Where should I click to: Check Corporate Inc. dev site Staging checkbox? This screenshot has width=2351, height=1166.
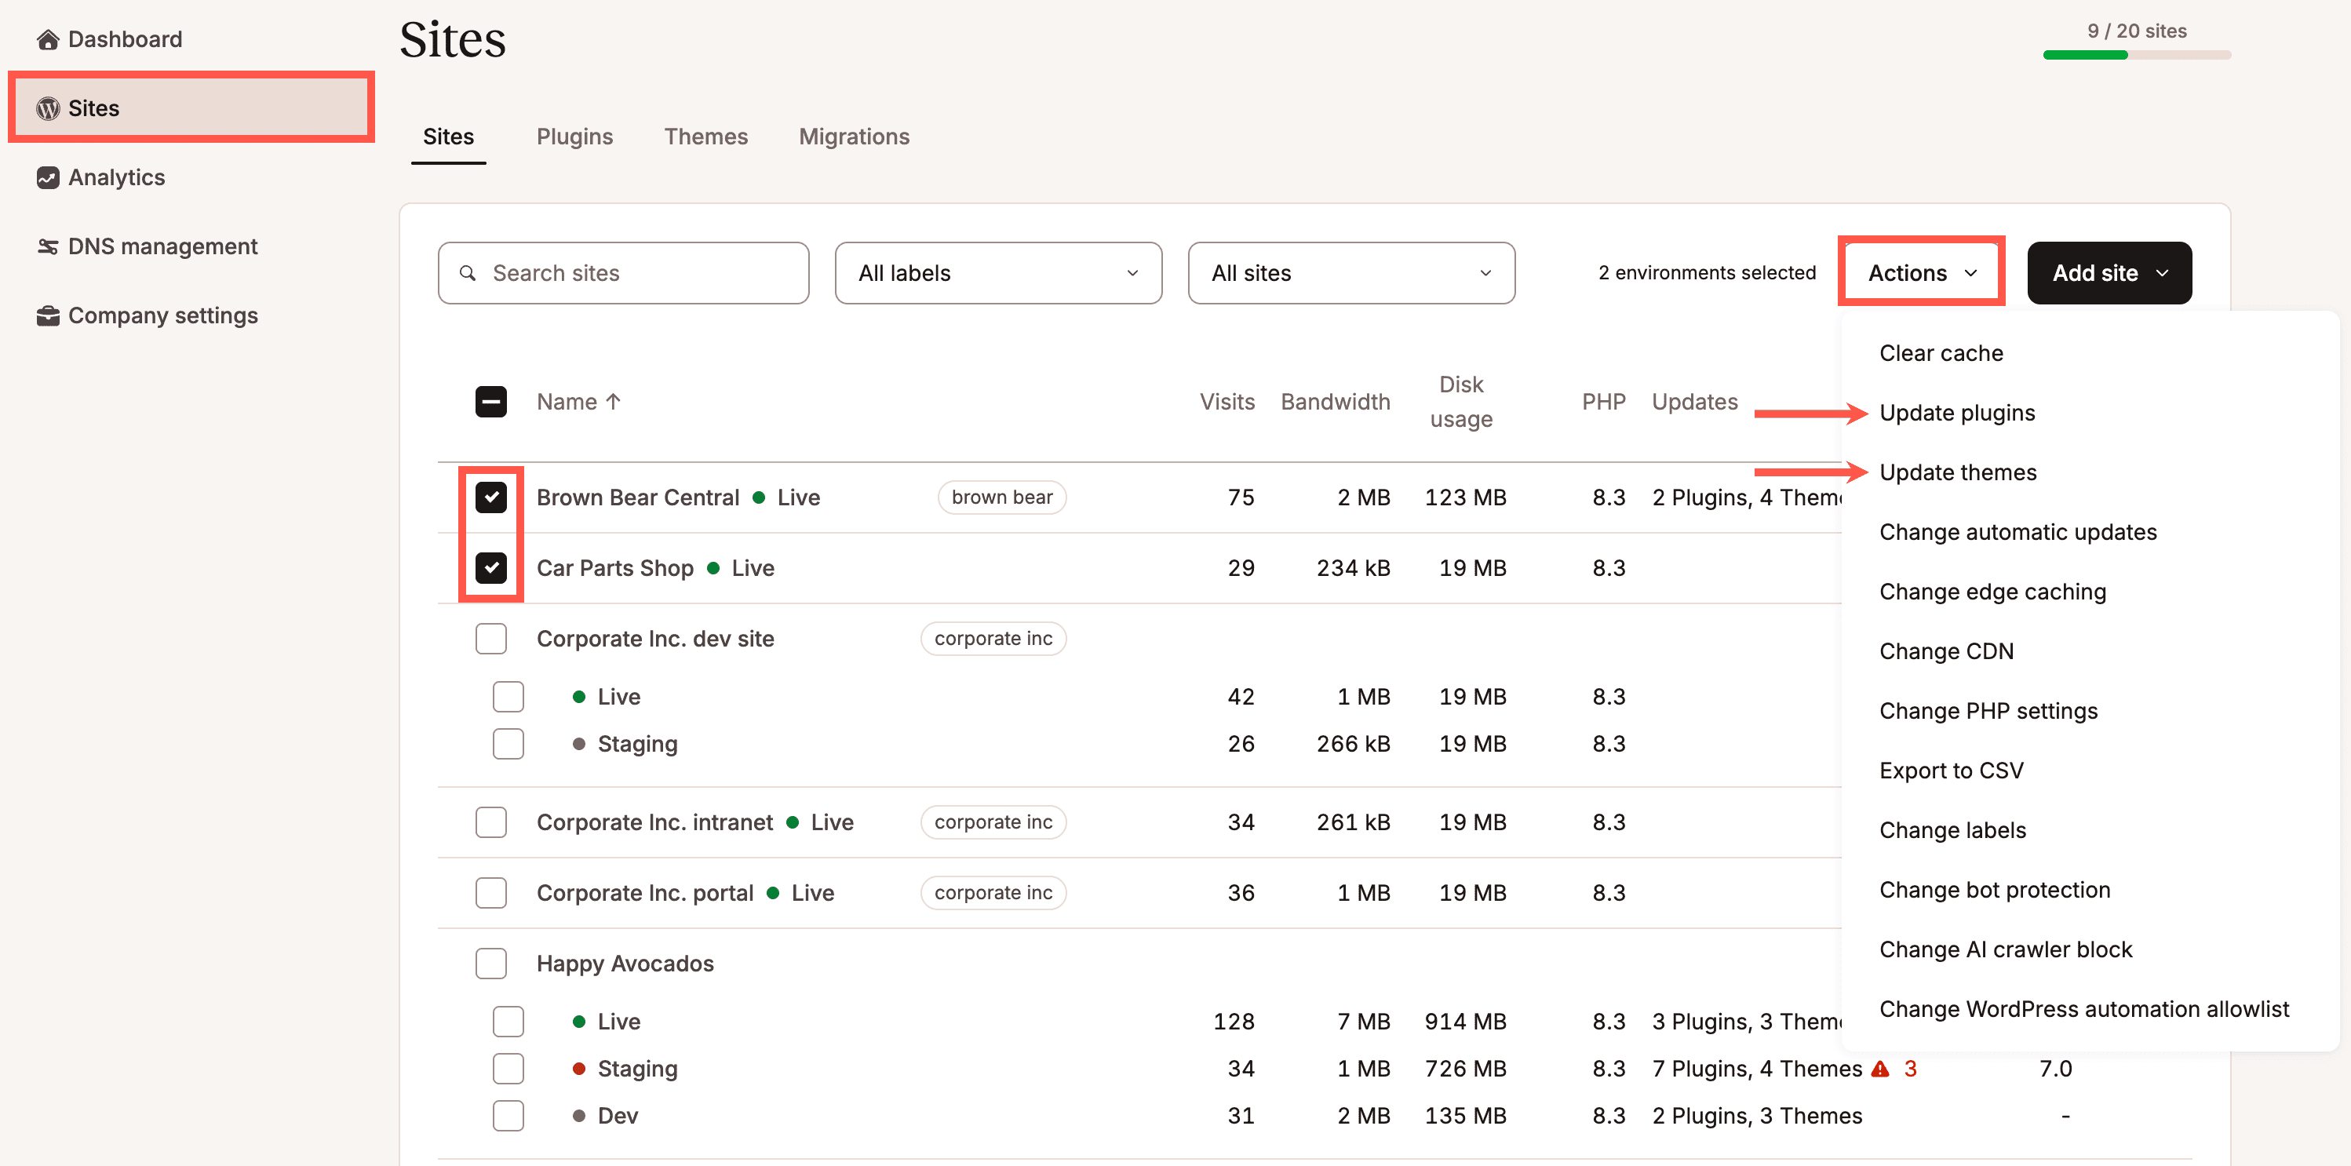tap(508, 744)
